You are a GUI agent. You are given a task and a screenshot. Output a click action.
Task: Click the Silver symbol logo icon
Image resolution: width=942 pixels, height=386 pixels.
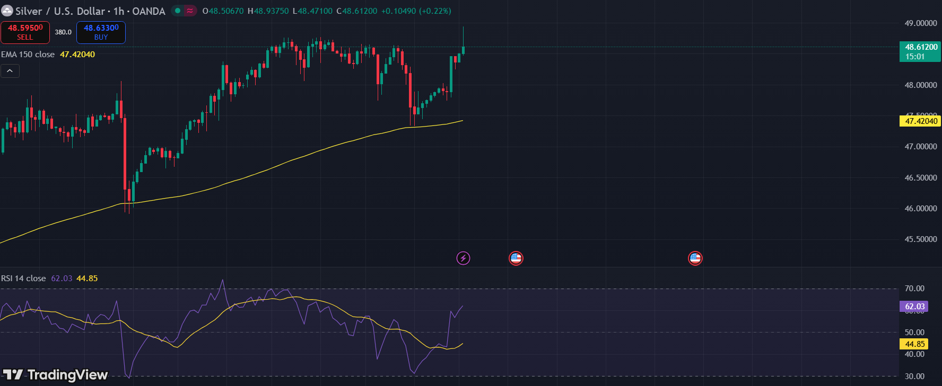tap(7, 11)
